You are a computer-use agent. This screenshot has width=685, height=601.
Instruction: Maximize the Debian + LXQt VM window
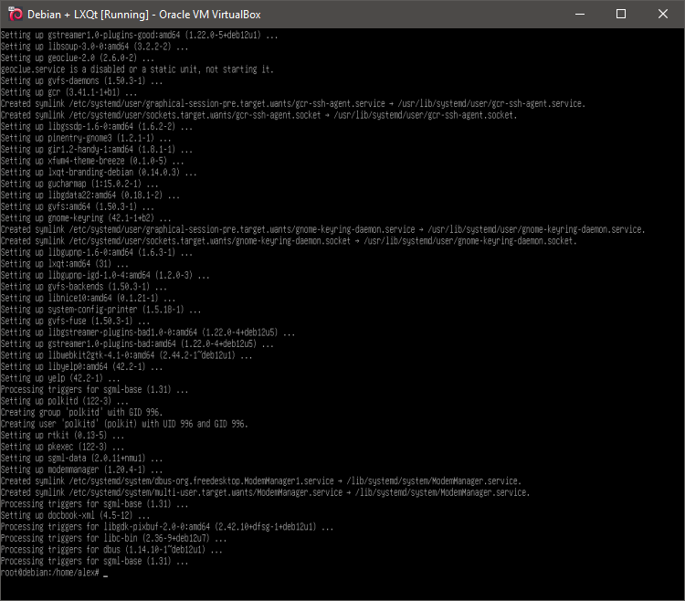(621, 14)
